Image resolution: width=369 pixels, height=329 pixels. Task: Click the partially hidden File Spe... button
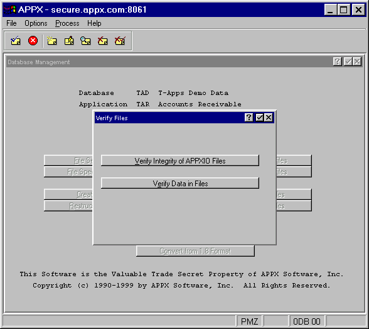68,172
